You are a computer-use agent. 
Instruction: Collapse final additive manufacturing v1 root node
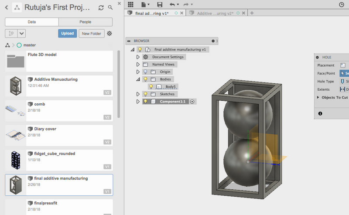coord(133,49)
